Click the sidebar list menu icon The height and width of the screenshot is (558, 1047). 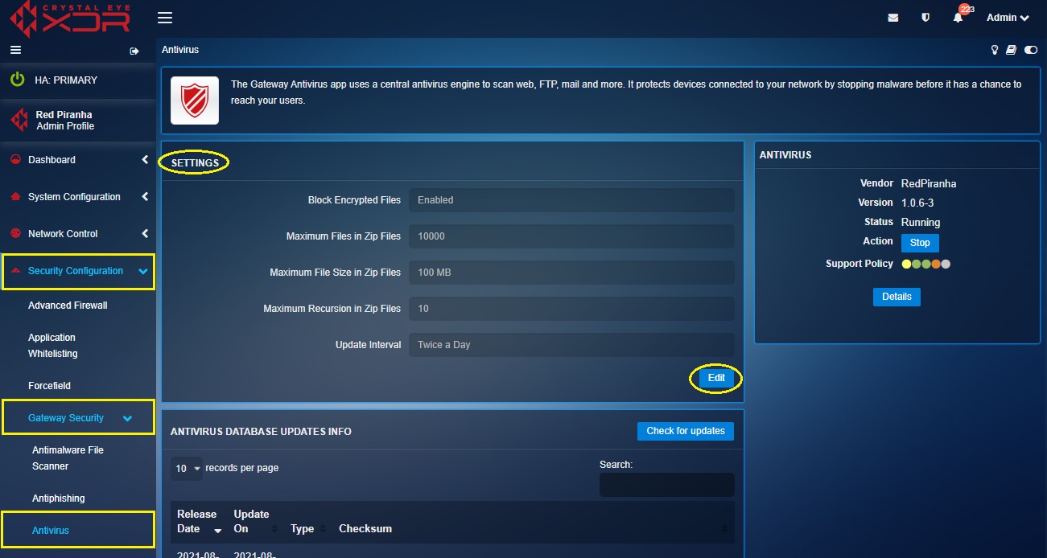coord(14,50)
